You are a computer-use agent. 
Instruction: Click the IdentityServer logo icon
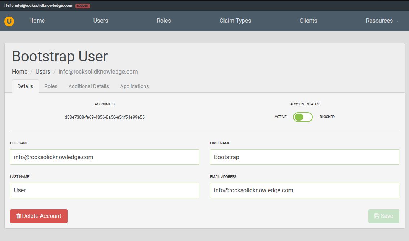coord(9,21)
